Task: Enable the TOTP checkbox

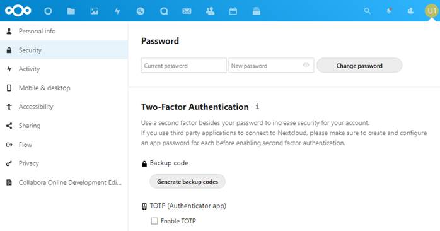Action: [154, 221]
